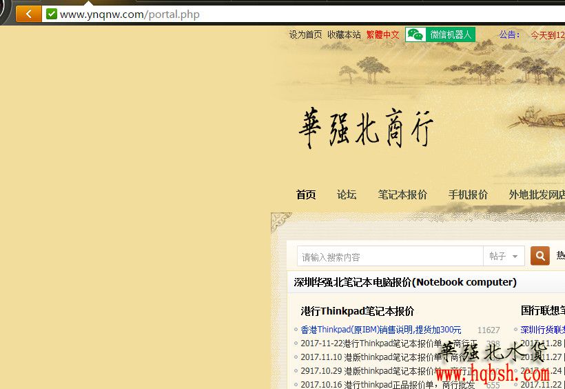The height and width of the screenshot is (389, 565).
Task: Click the 公告: announcement label
Action: pyautogui.click(x=509, y=34)
